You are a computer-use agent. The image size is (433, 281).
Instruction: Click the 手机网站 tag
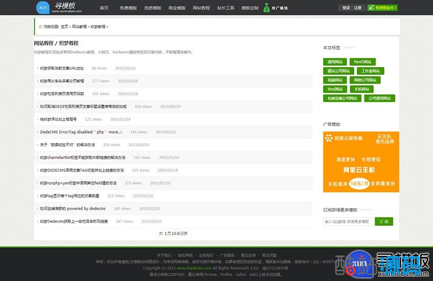361,89
